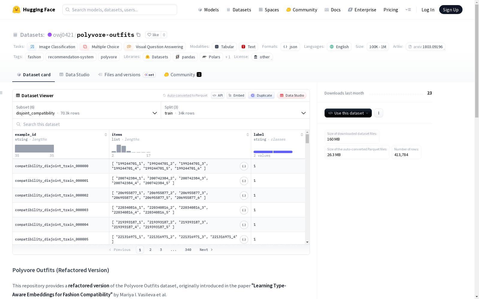Show the +1 additional libraries
The image size is (479, 299).
coord(228,57)
